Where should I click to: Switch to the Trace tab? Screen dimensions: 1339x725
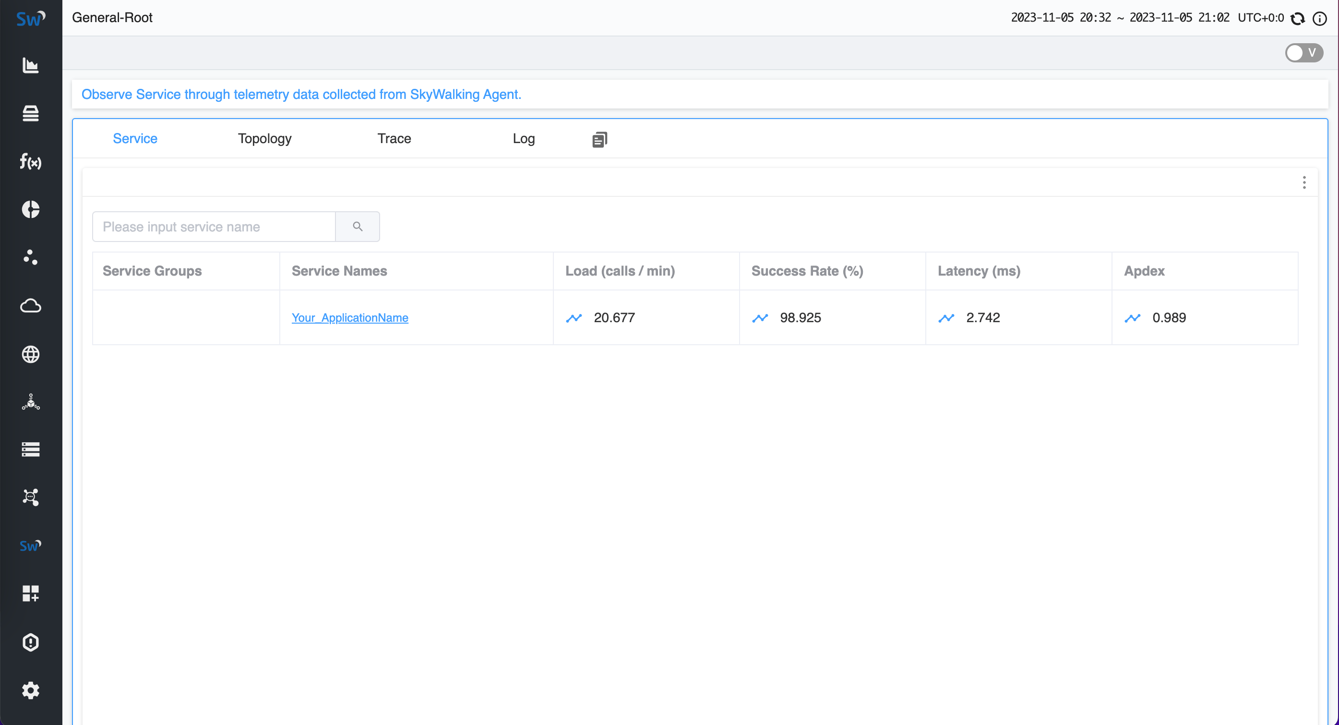[394, 138]
